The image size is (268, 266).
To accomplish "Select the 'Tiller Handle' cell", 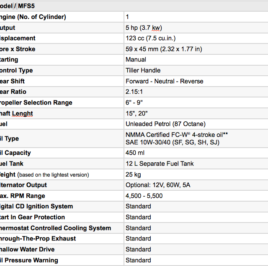I will [x=143, y=70].
